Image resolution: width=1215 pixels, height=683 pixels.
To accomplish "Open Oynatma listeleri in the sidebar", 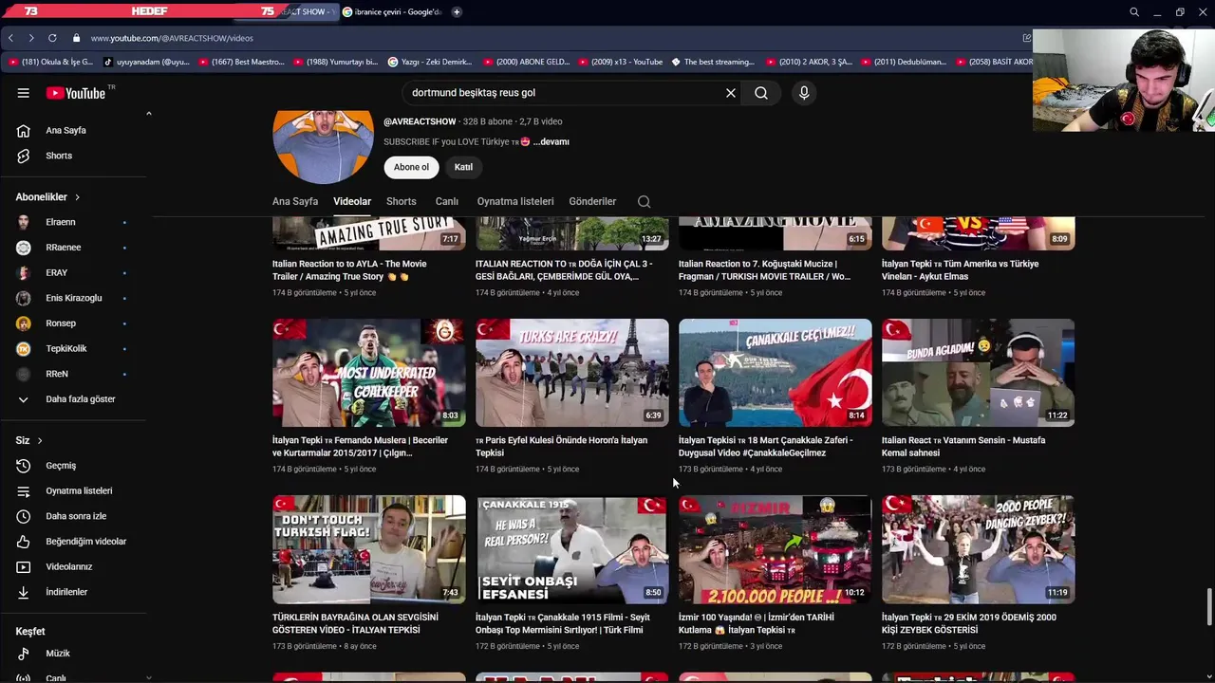I will (79, 490).
